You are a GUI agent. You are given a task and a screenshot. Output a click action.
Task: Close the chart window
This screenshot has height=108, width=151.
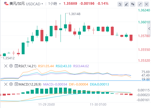[147, 4]
